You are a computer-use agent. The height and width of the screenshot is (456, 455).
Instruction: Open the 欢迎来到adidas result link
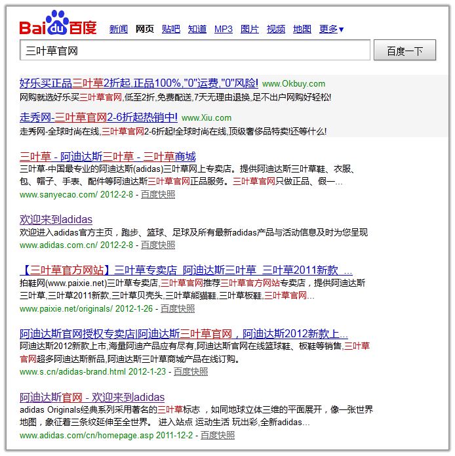pos(56,219)
